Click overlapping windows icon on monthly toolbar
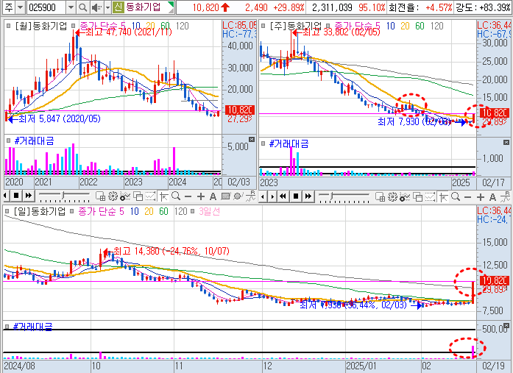Screen dimensions: 513x373 138,196
